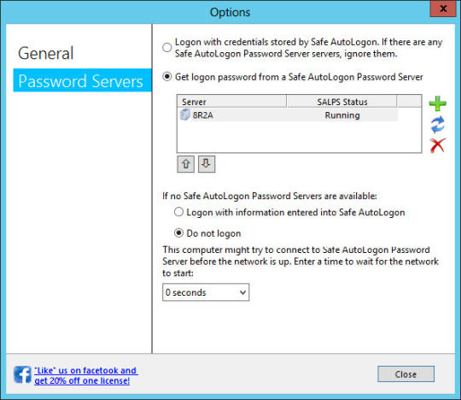Select the 8R2A server row

point(289,115)
